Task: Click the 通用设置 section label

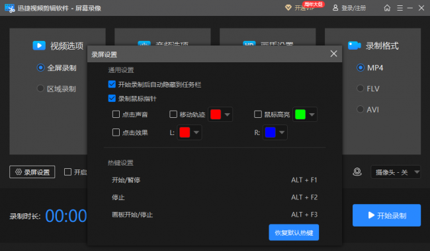Action: pyautogui.click(x=120, y=70)
